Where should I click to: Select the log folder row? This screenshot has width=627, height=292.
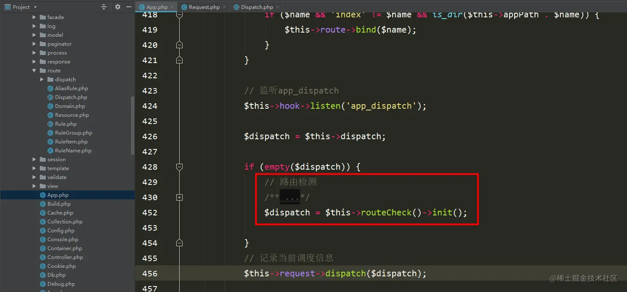(x=67, y=26)
